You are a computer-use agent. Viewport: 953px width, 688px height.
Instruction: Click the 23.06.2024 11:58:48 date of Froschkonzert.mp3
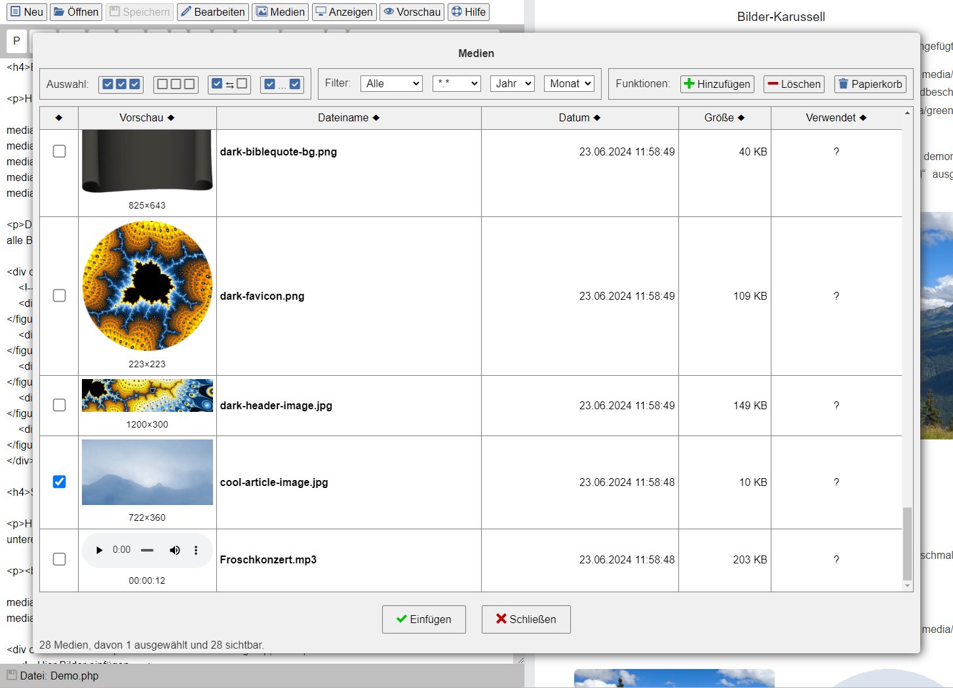coord(627,559)
